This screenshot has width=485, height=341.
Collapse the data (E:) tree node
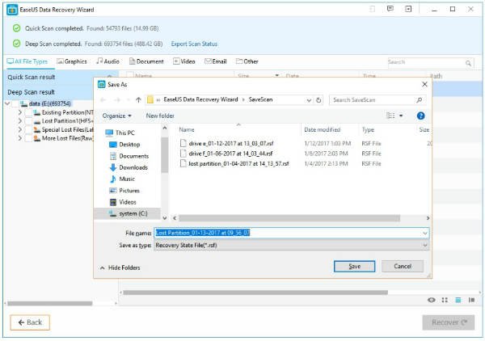[x=7, y=103]
